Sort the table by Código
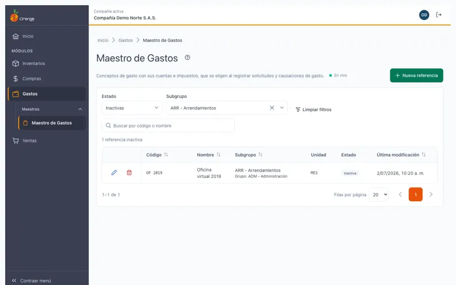Viewport: 456px width, 285px height. coord(166,154)
